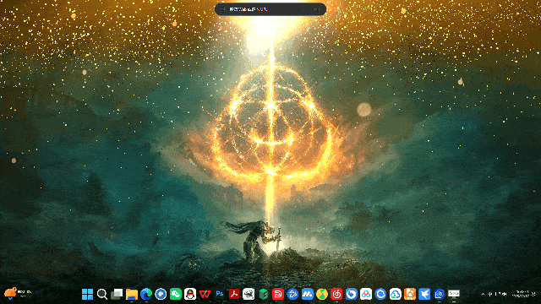The height and width of the screenshot is (304, 541).
Task: Launch WPS Office from taskbar
Action: coord(205,294)
